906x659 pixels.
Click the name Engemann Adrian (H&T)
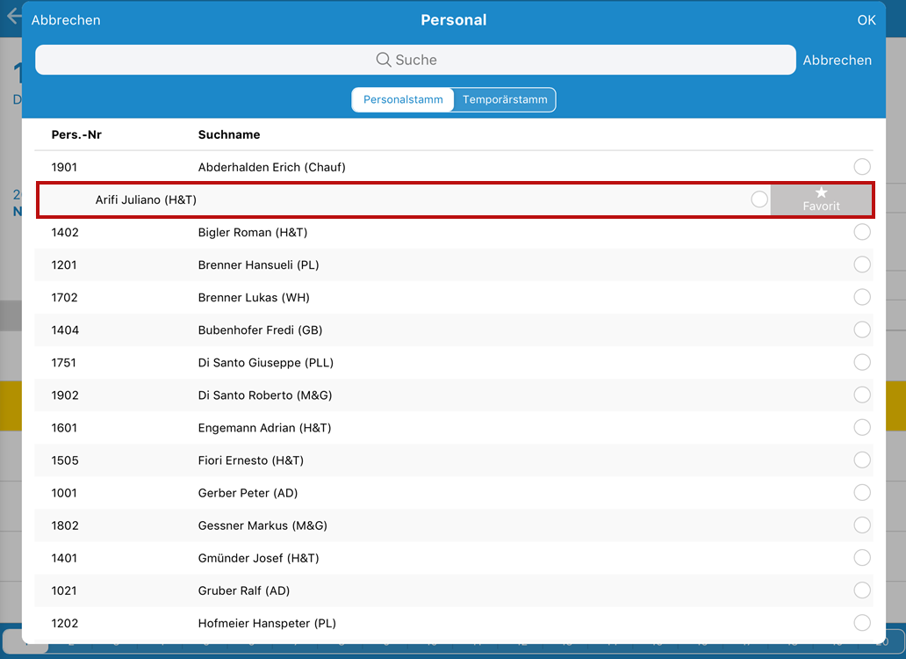coord(264,428)
